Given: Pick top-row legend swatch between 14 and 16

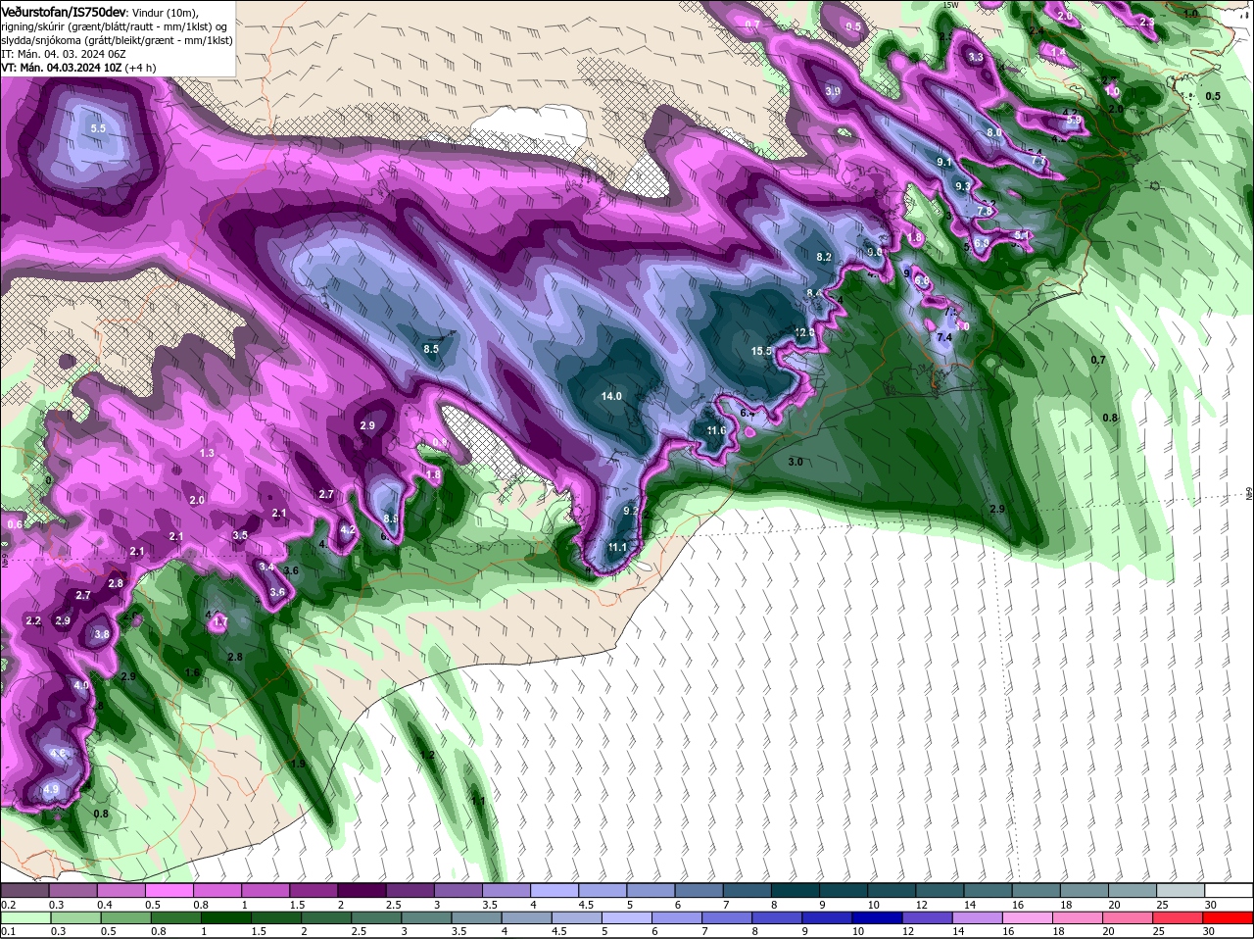Looking at the screenshot, I should [x=989, y=890].
